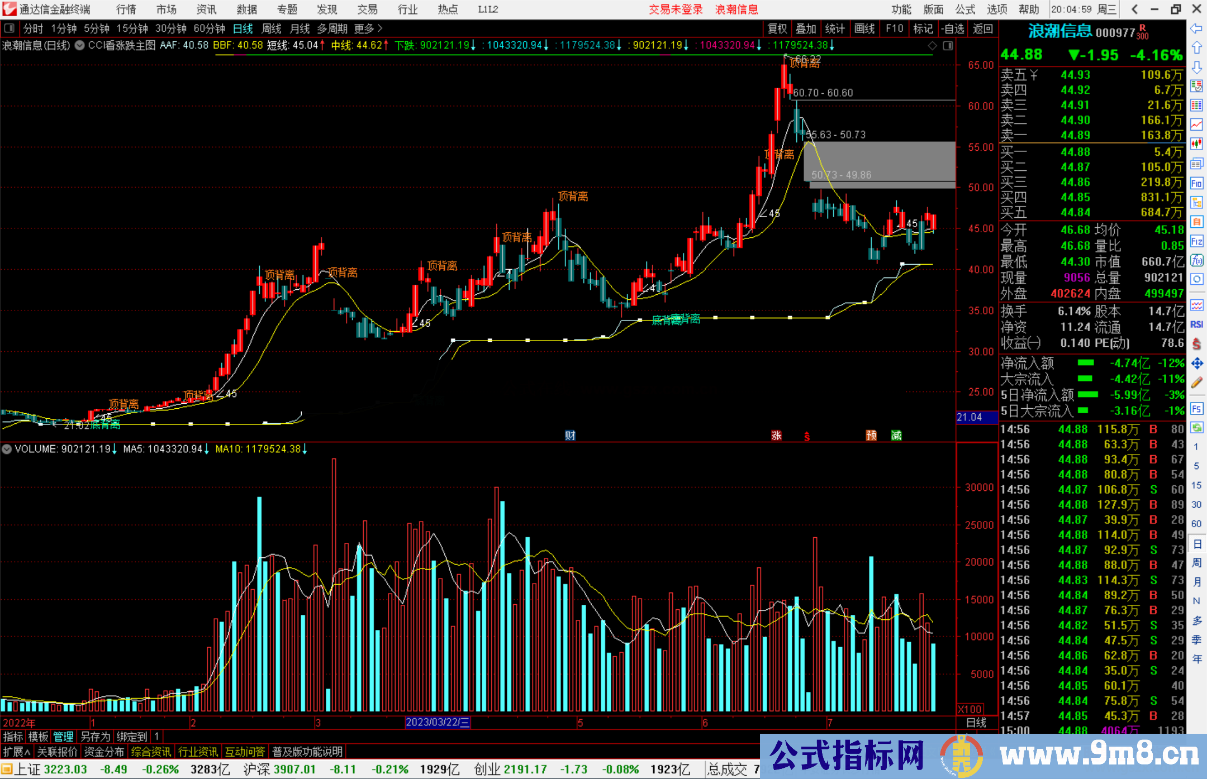Click the blue back arrow sidebar icon

[1196, 28]
